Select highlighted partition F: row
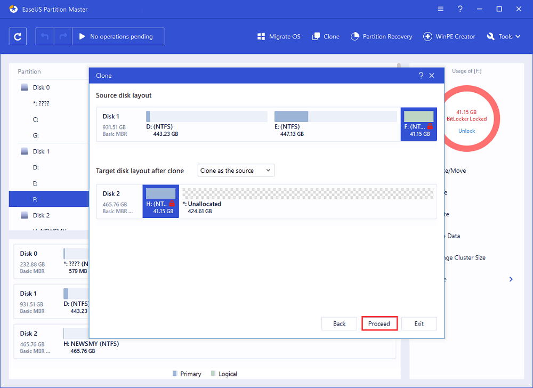The image size is (533, 388). point(49,199)
